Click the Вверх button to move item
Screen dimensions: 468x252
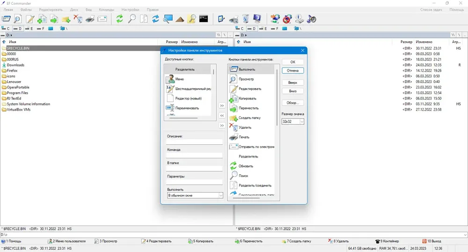point(293,83)
